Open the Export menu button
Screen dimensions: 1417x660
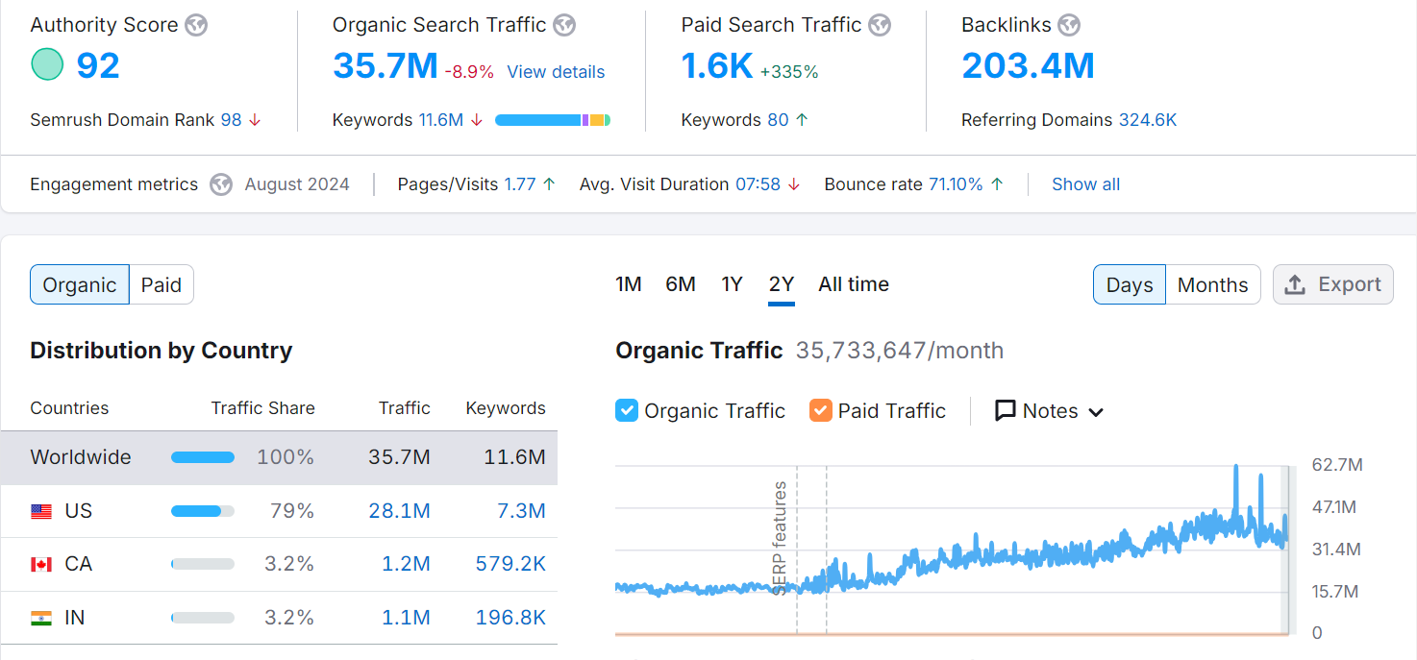click(x=1332, y=284)
